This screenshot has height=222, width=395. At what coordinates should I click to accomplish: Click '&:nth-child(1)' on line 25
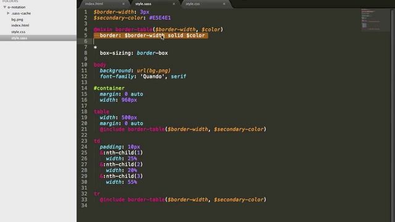pos(122,153)
